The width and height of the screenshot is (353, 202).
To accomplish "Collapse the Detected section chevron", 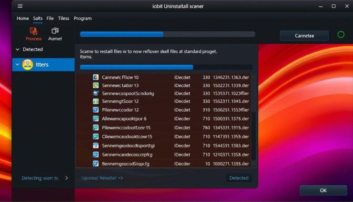I will pos(17,49).
